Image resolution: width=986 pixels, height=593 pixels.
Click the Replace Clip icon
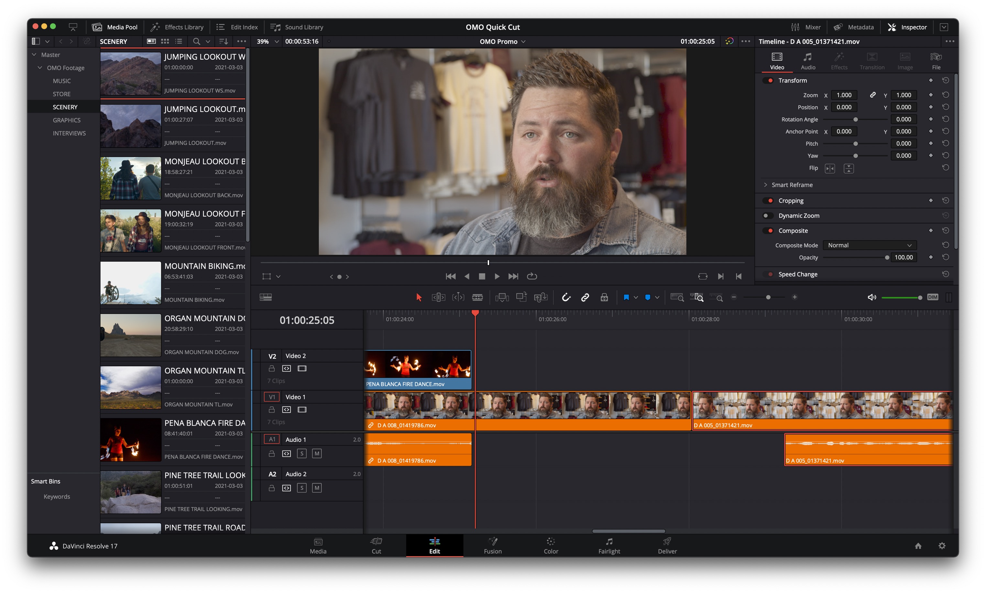pyautogui.click(x=541, y=297)
